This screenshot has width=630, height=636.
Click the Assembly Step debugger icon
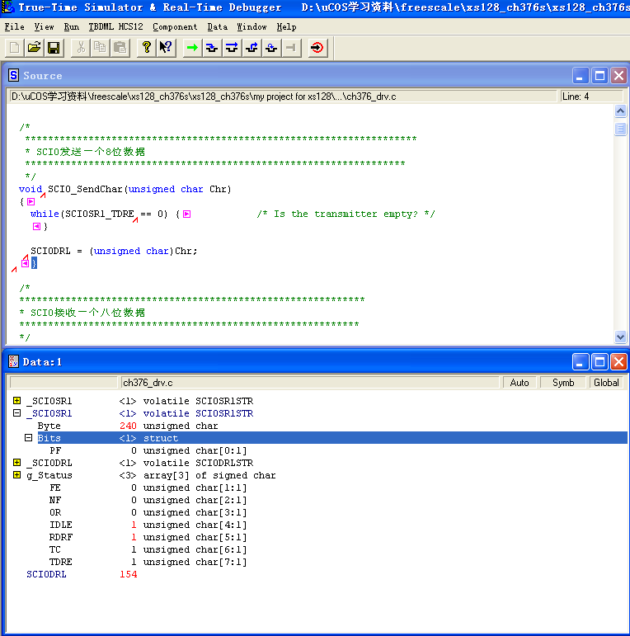click(x=271, y=48)
